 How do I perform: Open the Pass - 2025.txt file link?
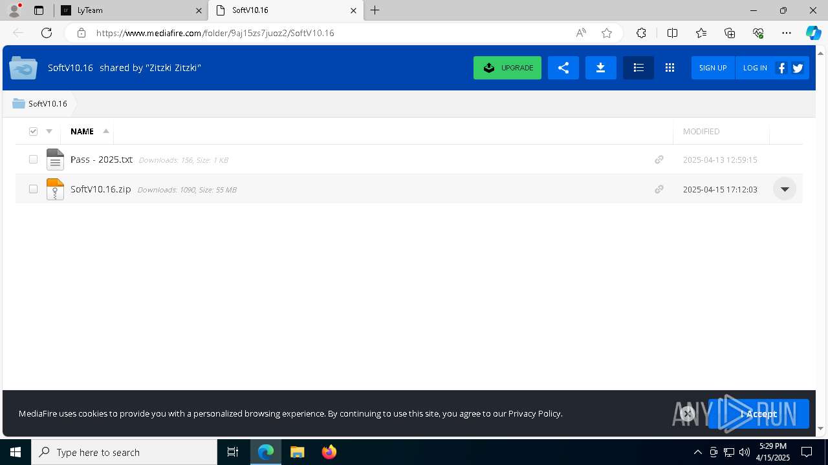[102, 160]
